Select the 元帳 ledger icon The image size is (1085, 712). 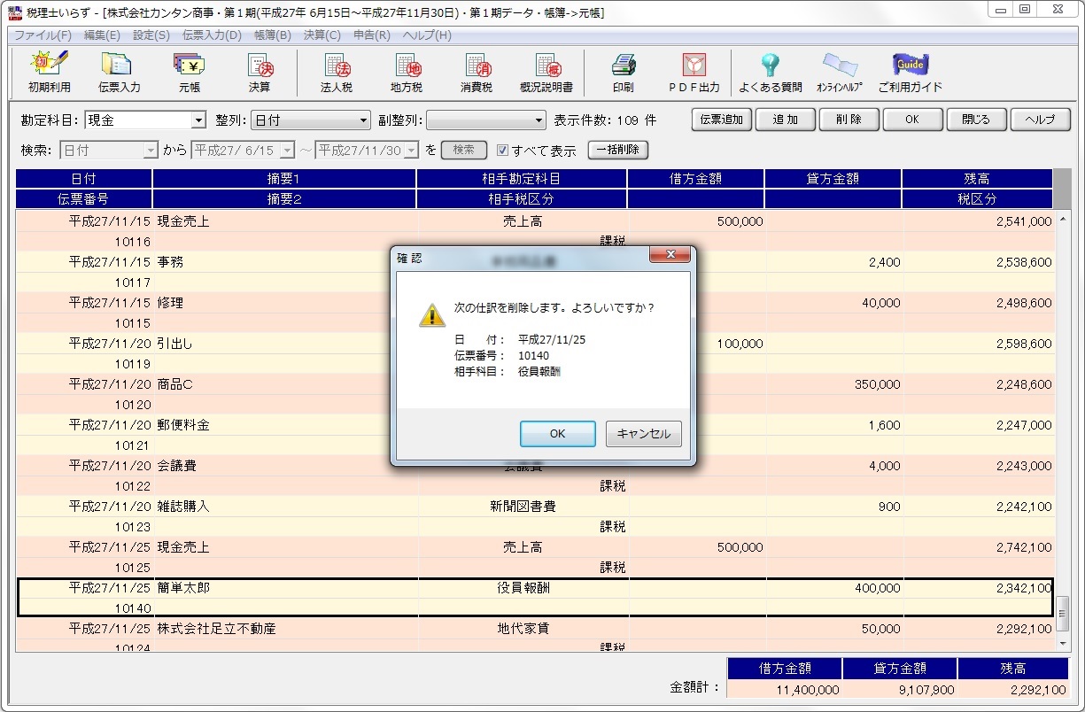[189, 72]
